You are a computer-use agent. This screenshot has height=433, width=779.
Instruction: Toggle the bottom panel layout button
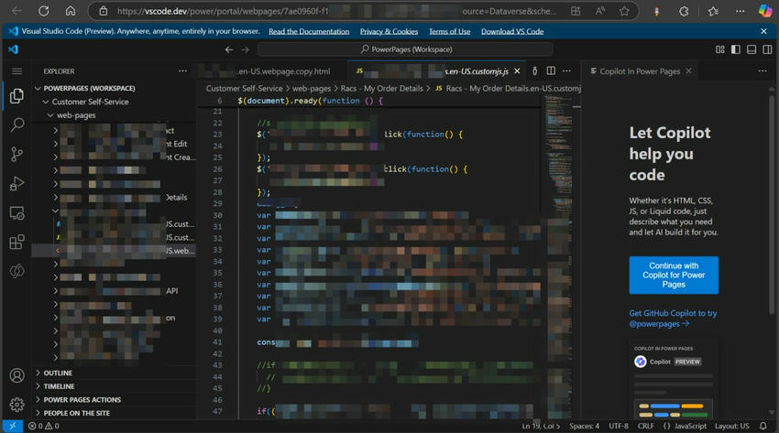751,49
